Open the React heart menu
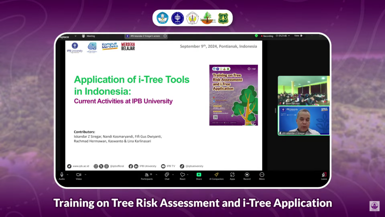385x217 pixels. tap(182, 176)
